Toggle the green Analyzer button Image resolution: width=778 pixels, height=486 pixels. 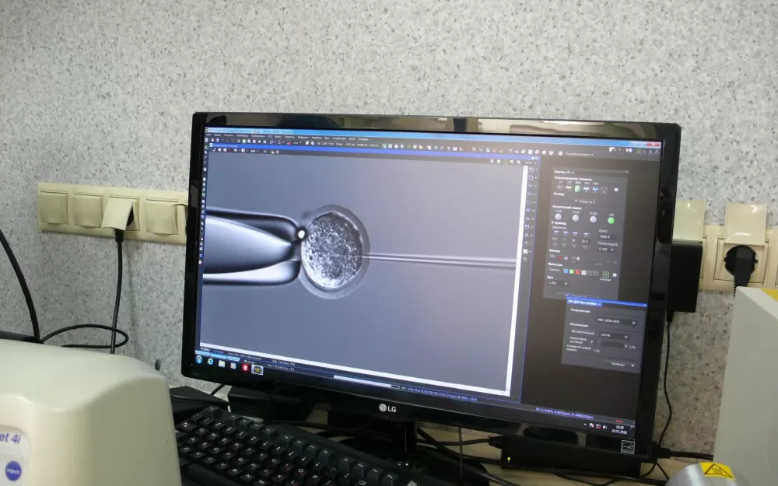click(606, 274)
